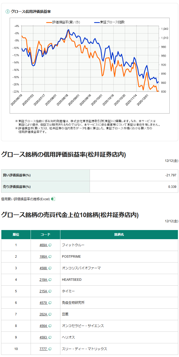Open the 信用買い評価損益率の推移(Excel) link
Viewport: 179px width, 357px height.
pos(25,199)
